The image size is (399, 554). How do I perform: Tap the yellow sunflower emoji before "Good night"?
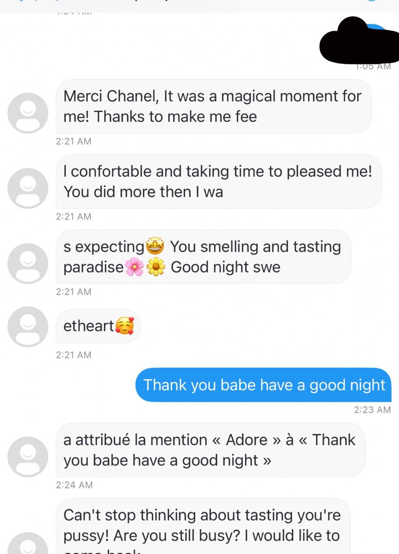156,267
